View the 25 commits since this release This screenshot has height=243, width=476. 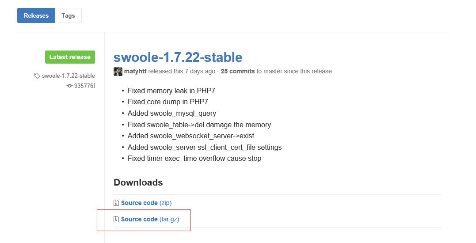(238, 71)
